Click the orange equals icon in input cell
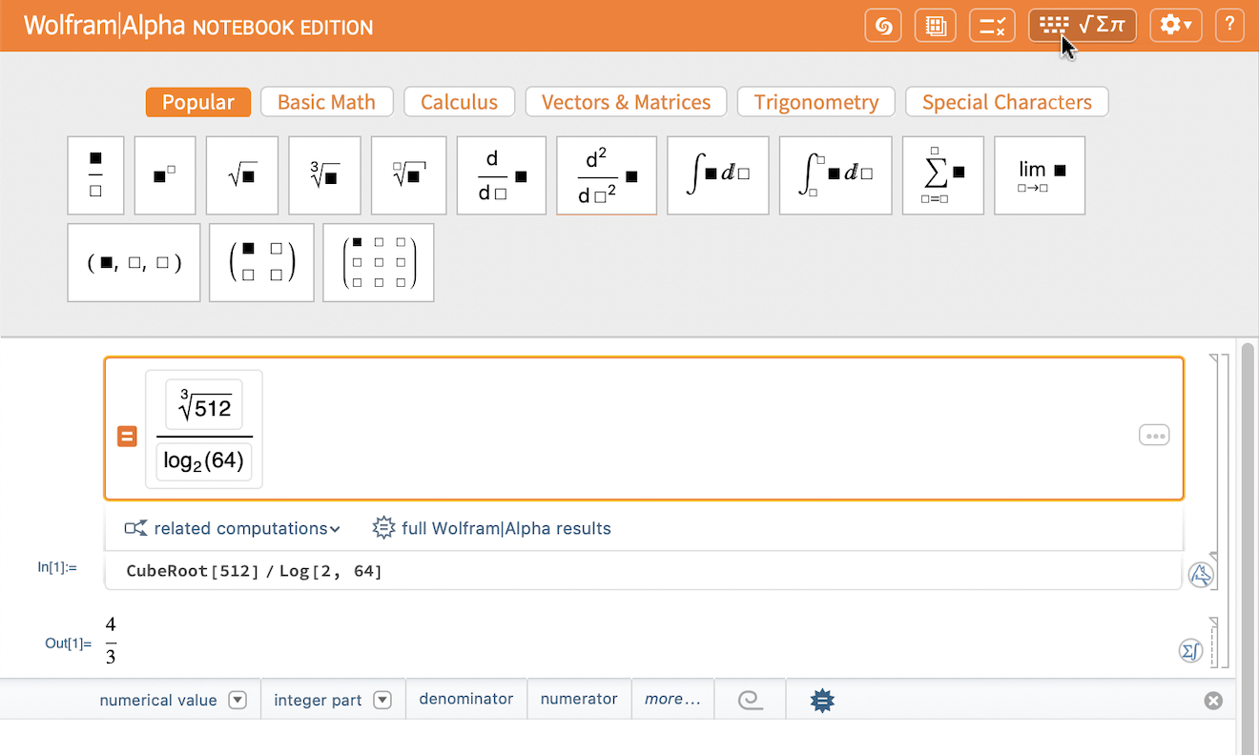Viewport: 1259px width, 755px height. tap(127, 437)
